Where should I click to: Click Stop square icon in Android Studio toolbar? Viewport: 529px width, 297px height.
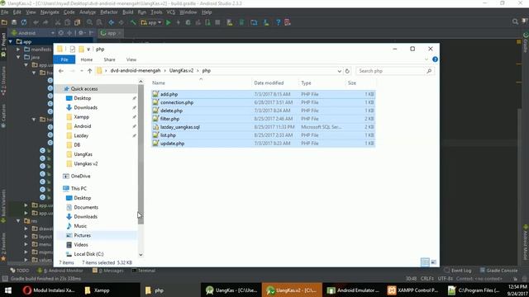click(x=217, y=22)
